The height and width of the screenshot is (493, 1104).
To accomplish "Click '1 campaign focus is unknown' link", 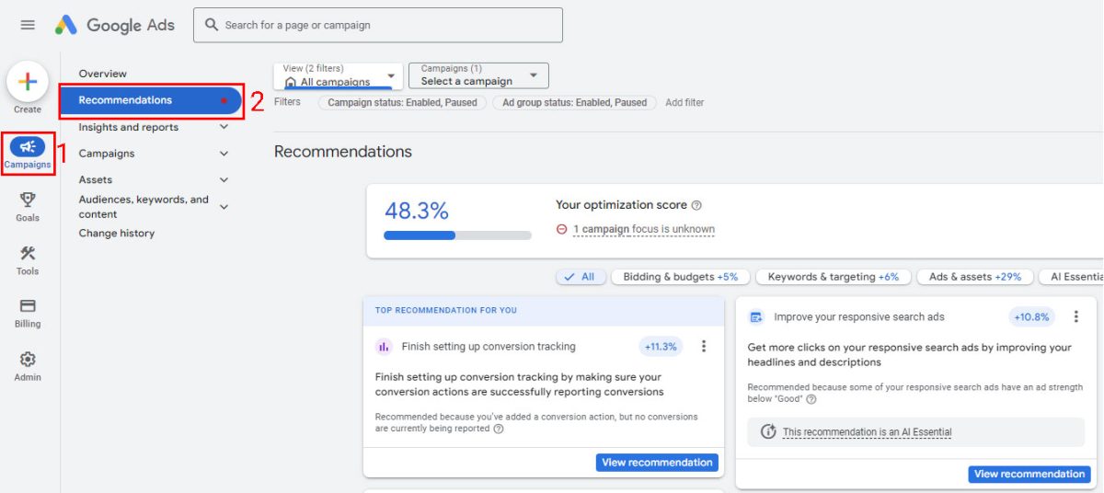I will coord(644,230).
